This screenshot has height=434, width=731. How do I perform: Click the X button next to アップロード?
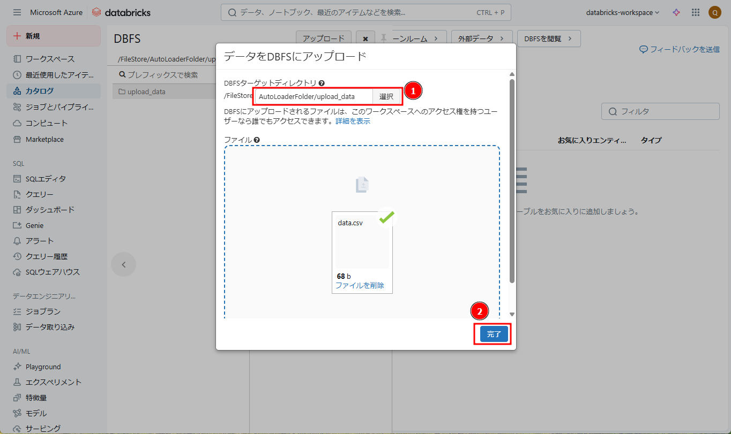(x=365, y=39)
